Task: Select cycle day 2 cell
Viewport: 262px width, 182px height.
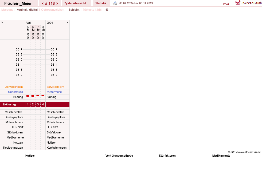Action: click(33, 104)
